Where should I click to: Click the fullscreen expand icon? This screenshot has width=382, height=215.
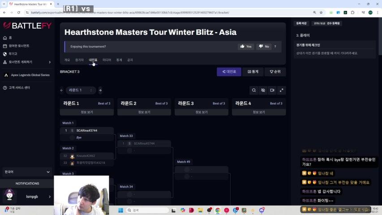(x=281, y=90)
